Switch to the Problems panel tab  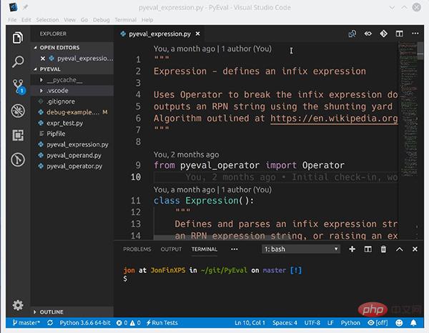137,249
